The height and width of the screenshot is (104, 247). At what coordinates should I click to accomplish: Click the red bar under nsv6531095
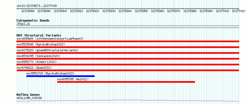point(128,59)
